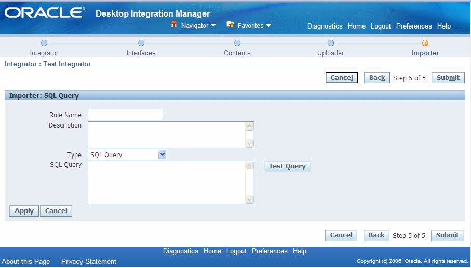Go to the Interfaces step label
This screenshot has height=268, width=471.
[141, 53]
